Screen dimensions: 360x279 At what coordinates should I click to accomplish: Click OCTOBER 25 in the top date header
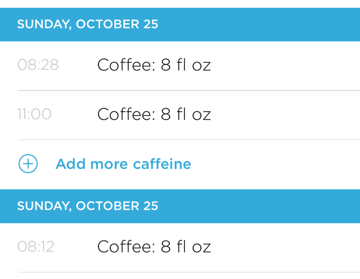[x=117, y=24]
